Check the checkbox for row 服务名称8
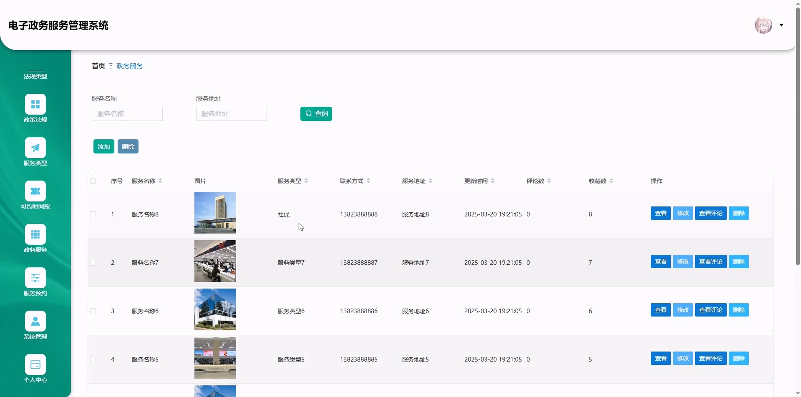 93,214
